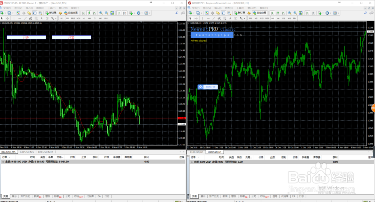The width and height of the screenshot is (375, 202).
Task: Expand arrows objects dropdown in left window
Action: click(x=56, y=18)
